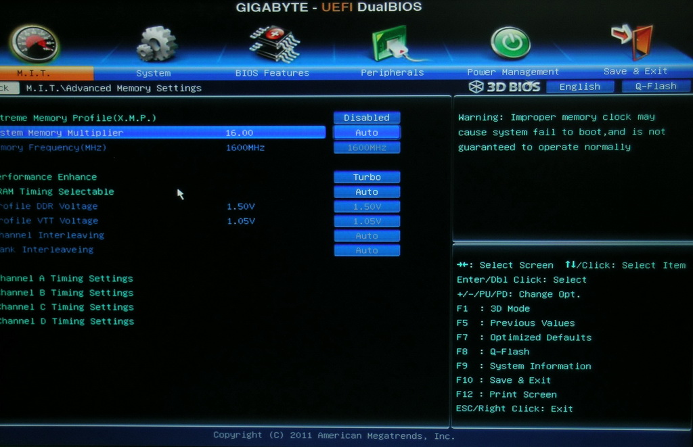This screenshot has height=447, width=693.
Task: Click the 1.50V current value text
Action: (x=241, y=207)
